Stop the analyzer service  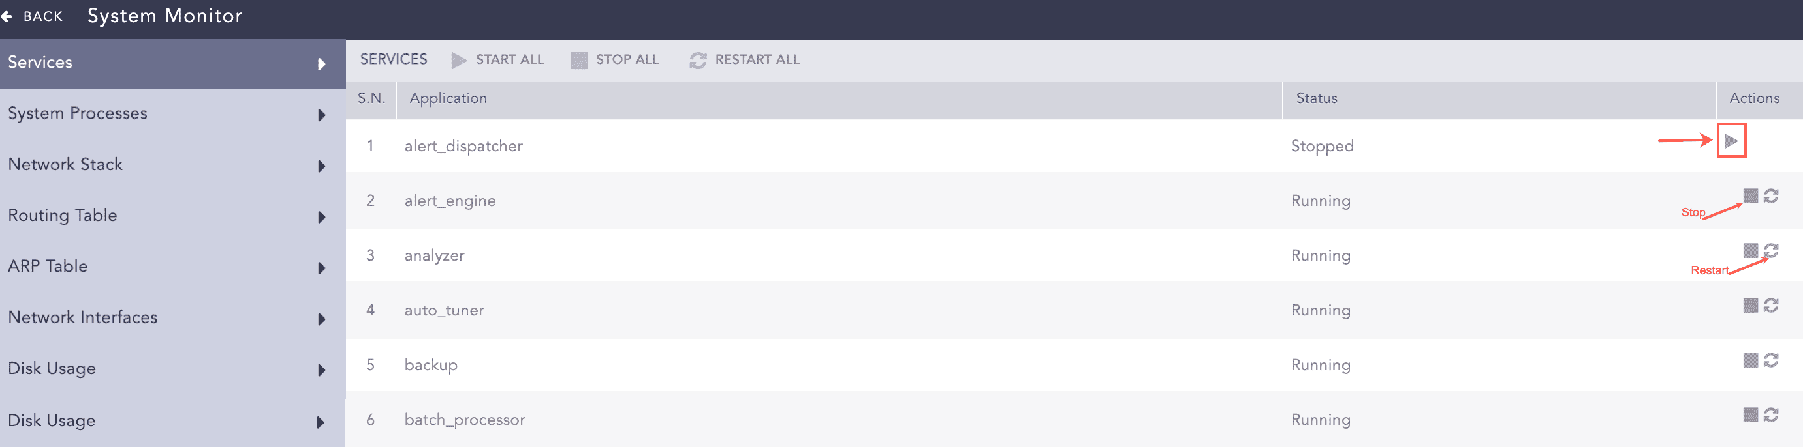click(1750, 250)
